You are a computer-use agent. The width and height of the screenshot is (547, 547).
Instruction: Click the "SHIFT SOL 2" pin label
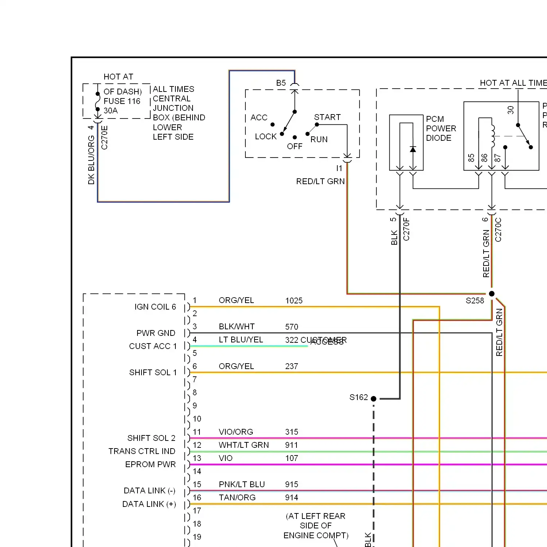click(x=151, y=438)
